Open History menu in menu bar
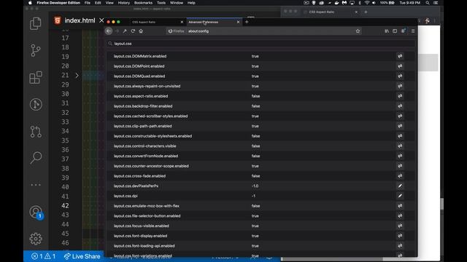 [x=123, y=3]
